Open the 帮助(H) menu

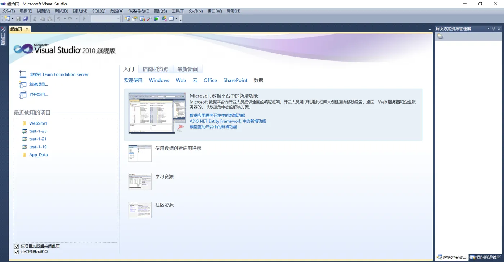click(x=234, y=11)
